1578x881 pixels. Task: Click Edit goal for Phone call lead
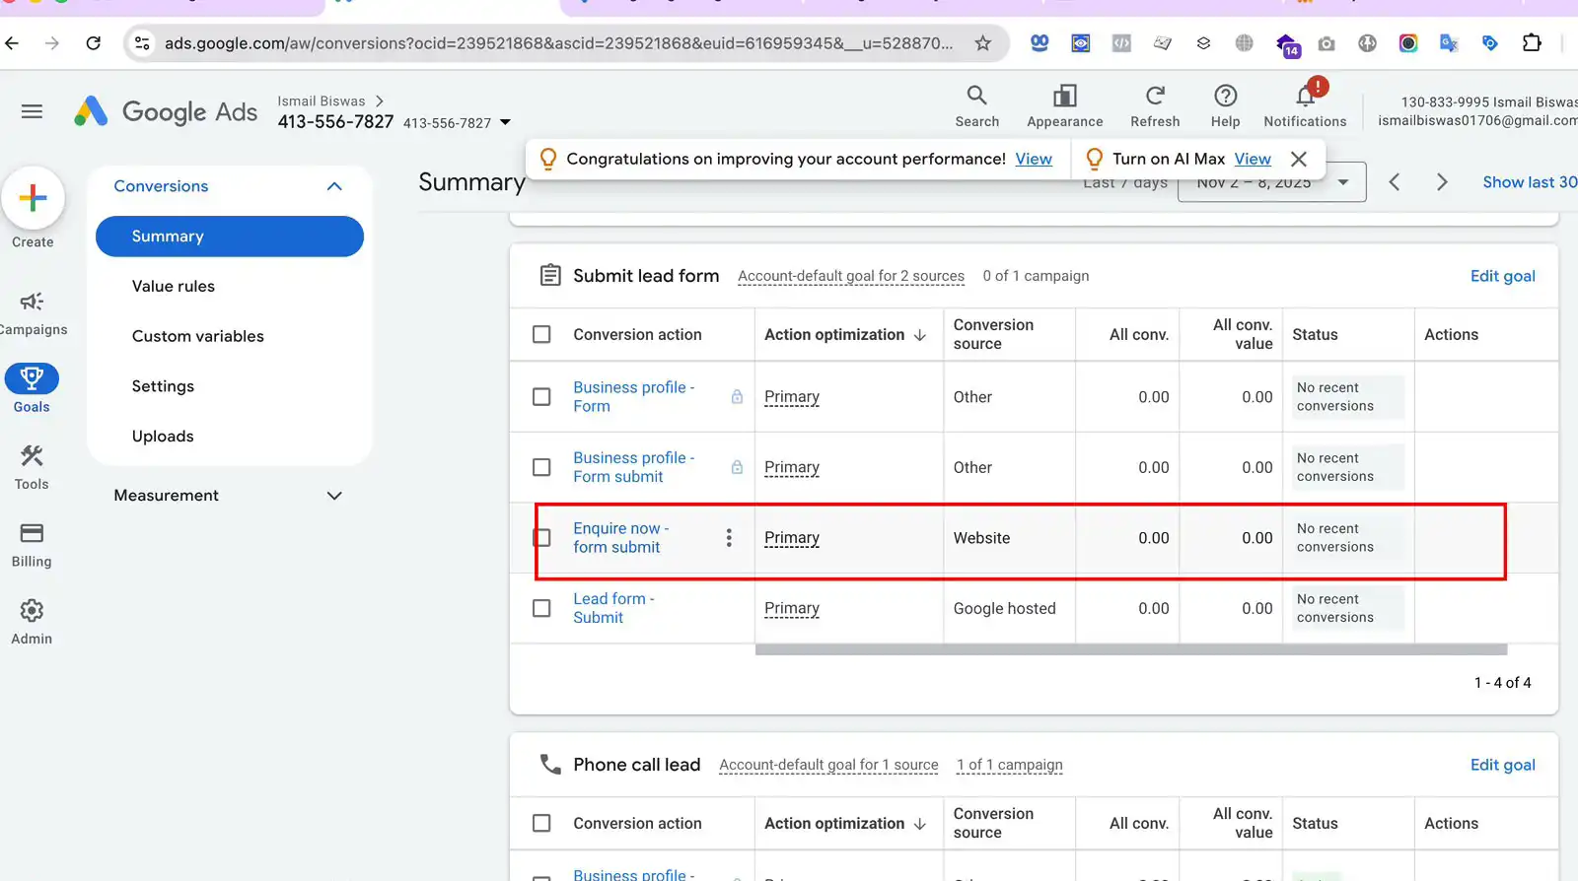pyautogui.click(x=1502, y=765)
